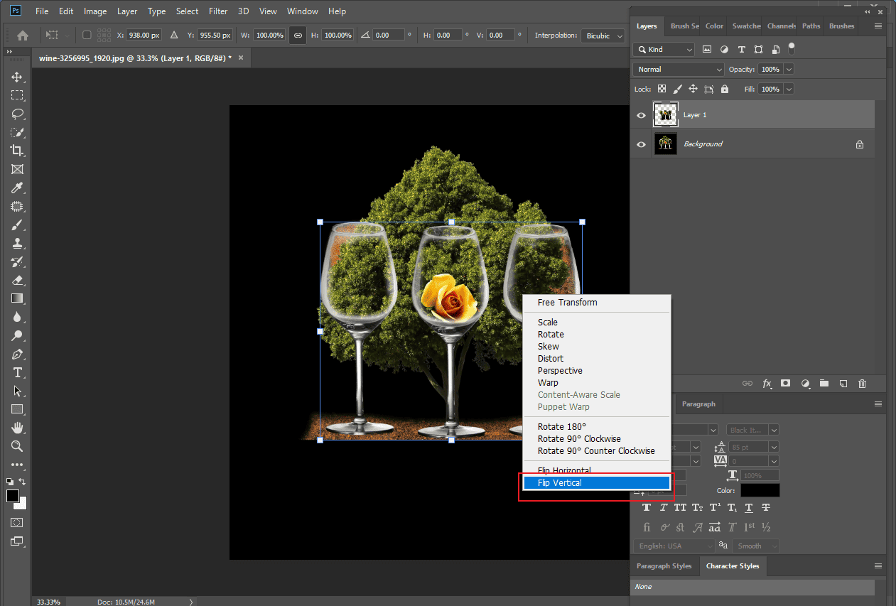Select the Move tool

click(x=17, y=77)
